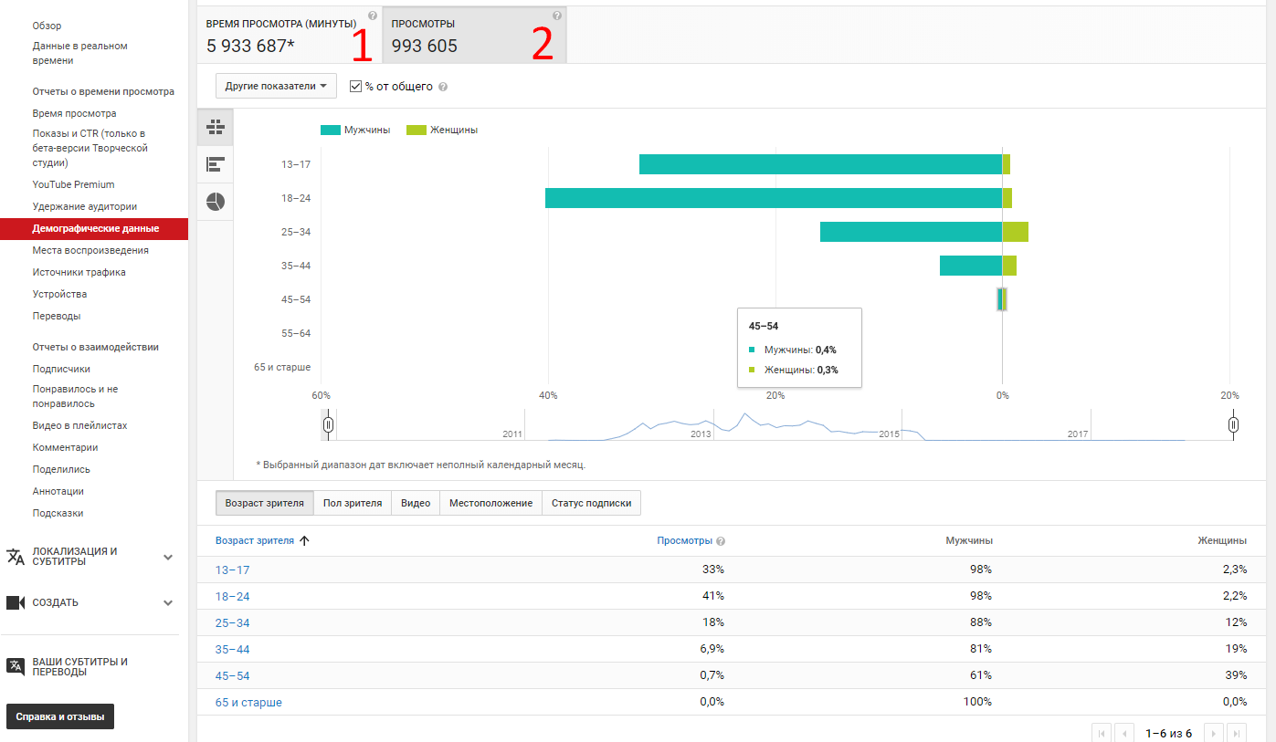Toggle the % от общего checkbox
The width and height of the screenshot is (1276, 742).
[x=356, y=86]
